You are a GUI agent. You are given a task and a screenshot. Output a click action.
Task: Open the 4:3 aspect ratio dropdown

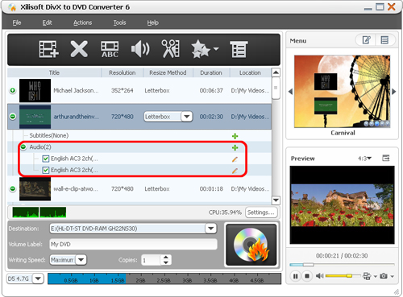(364, 159)
